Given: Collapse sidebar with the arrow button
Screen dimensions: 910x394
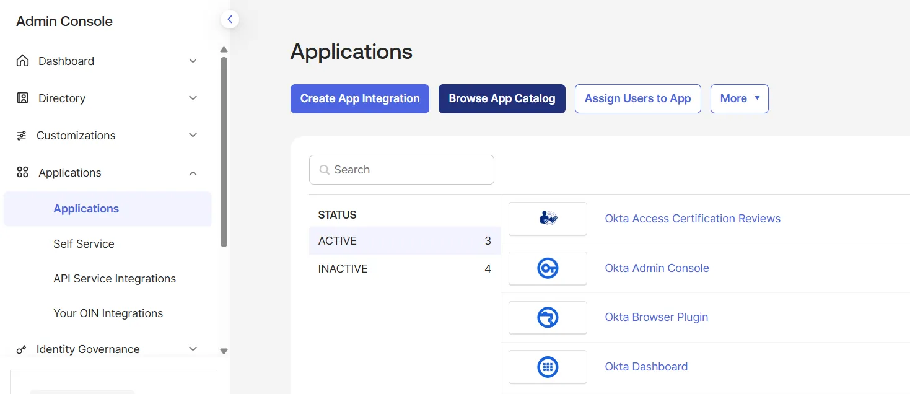Looking at the screenshot, I should pyautogui.click(x=230, y=19).
